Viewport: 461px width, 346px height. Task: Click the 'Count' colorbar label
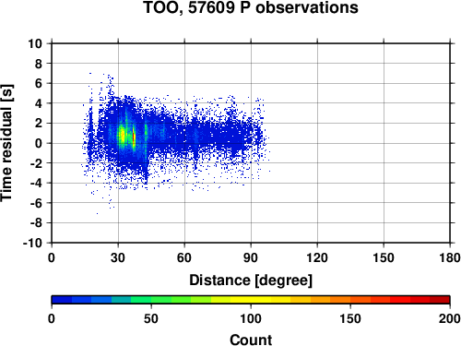click(x=251, y=340)
